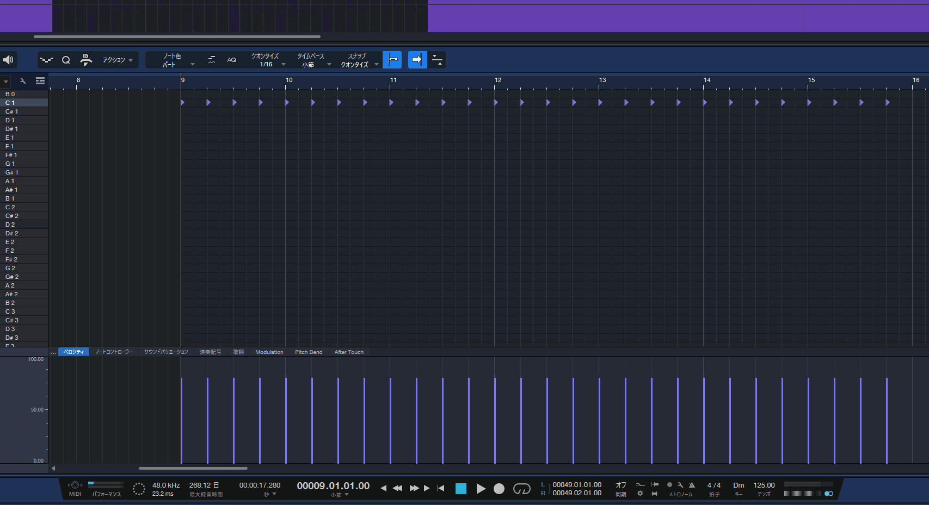
Task: Click the record button
Action: pos(499,489)
